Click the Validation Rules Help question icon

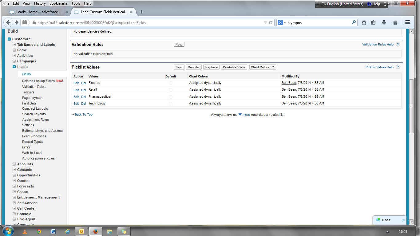(x=398, y=44)
